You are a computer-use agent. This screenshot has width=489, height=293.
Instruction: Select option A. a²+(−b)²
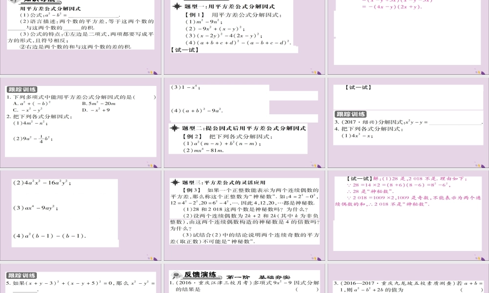click(32, 104)
